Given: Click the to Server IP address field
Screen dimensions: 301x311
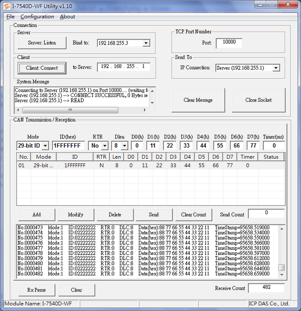Looking at the screenshot, I should (123, 67).
